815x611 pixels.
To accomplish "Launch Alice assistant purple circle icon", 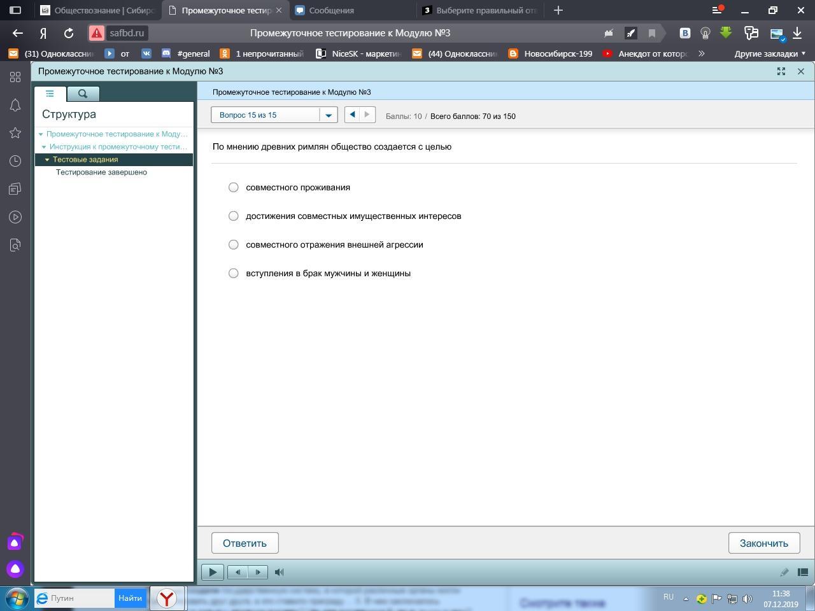I will [15, 569].
